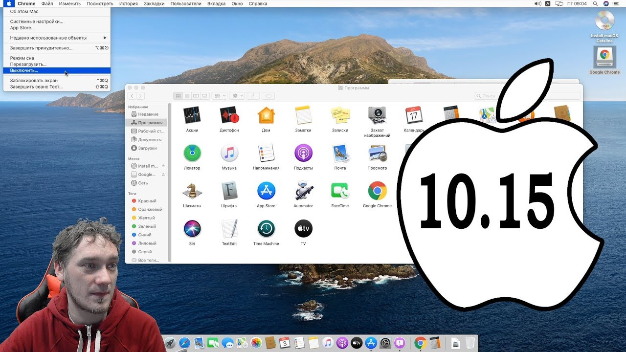Switch Finder to gallery view

205,96
